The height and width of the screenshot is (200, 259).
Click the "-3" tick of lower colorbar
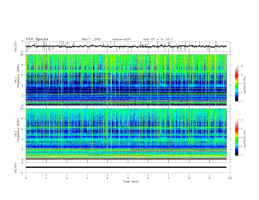pyautogui.click(x=241, y=120)
